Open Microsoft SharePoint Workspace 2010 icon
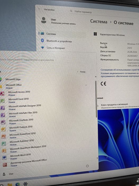This screenshot has width=139, height=186. [4, 151]
